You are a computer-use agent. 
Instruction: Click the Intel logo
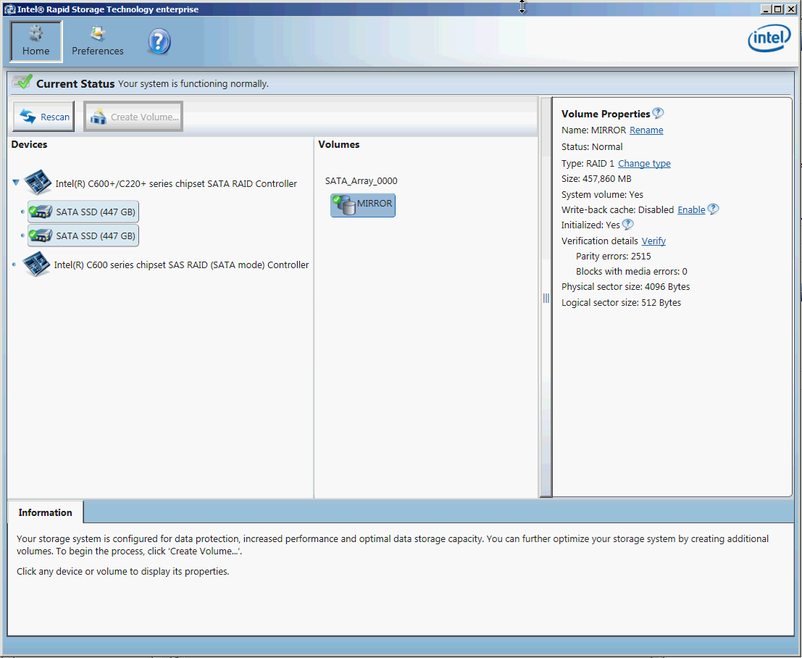point(769,38)
